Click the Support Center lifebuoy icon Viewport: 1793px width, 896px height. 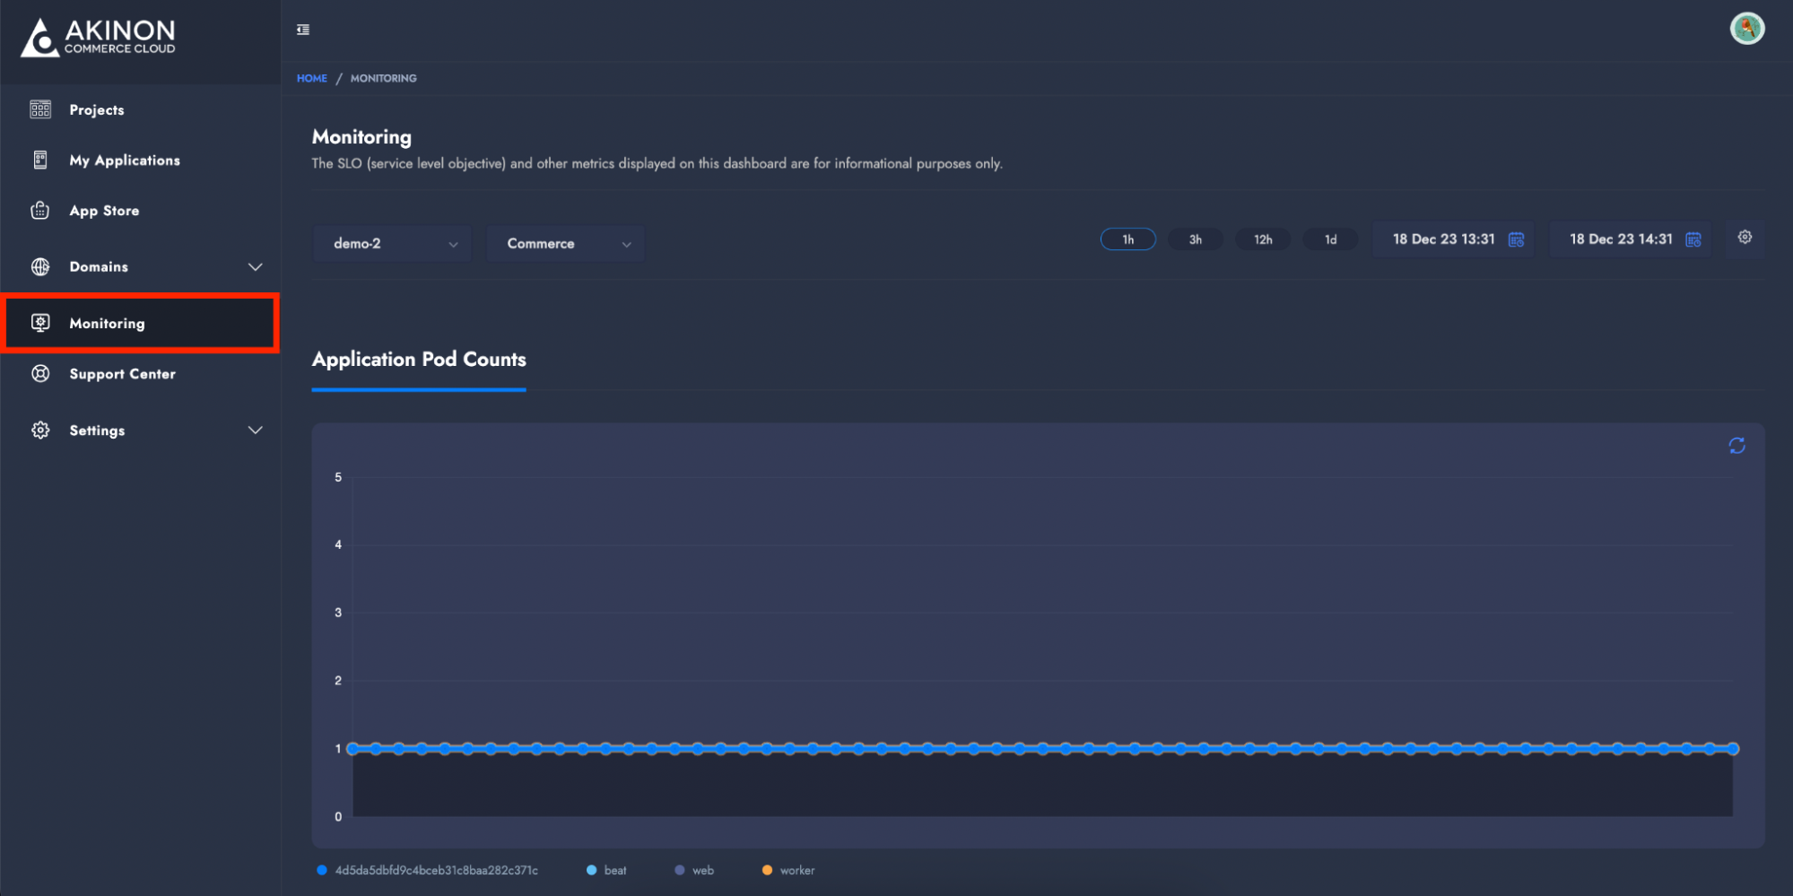[x=40, y=374]
